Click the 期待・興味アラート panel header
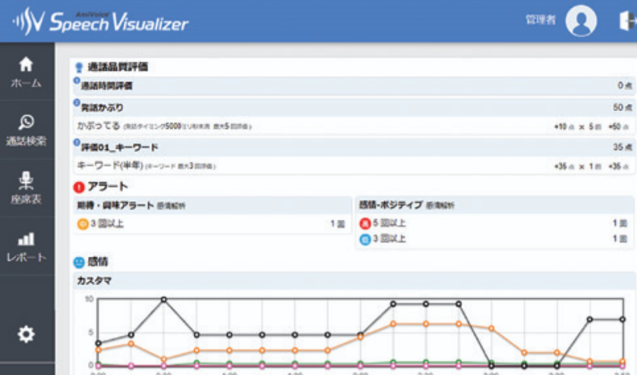637x375 pixels. (119, 206)
